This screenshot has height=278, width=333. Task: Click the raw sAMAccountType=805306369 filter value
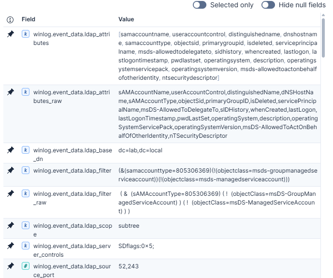click(x=217, y=203)
